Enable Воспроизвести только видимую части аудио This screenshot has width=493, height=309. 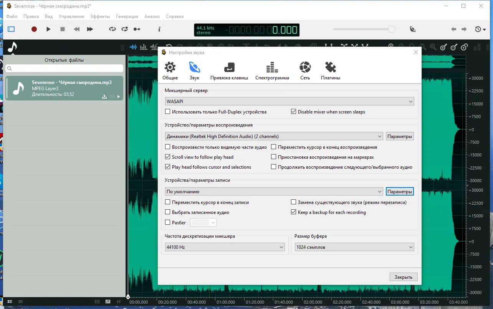(168, 147)
